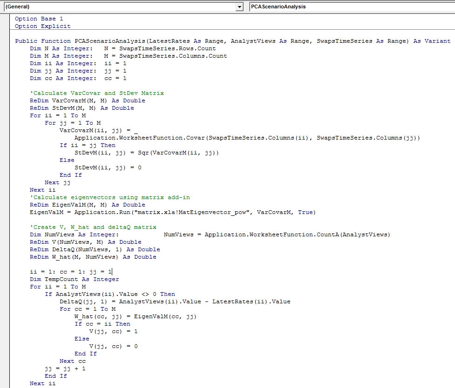The image size is (455, 388).
Task: Click the If AnalystViews(ii).Value condition line
Action: pos(110,294)
